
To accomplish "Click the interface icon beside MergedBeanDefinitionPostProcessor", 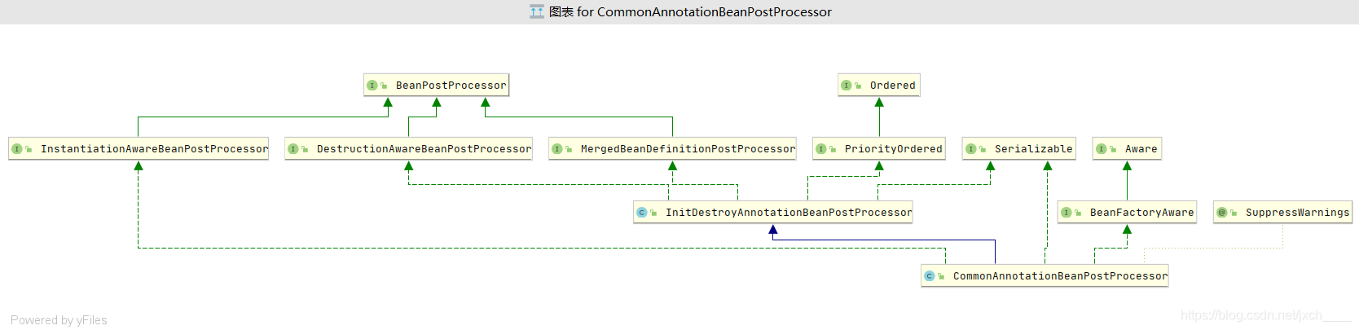I will click(x=557, y=149).
